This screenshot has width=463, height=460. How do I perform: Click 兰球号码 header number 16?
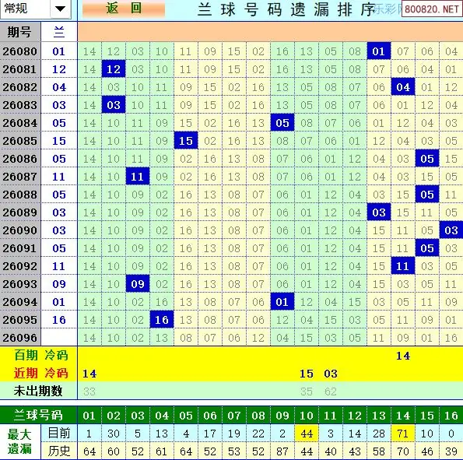(451, 416)
